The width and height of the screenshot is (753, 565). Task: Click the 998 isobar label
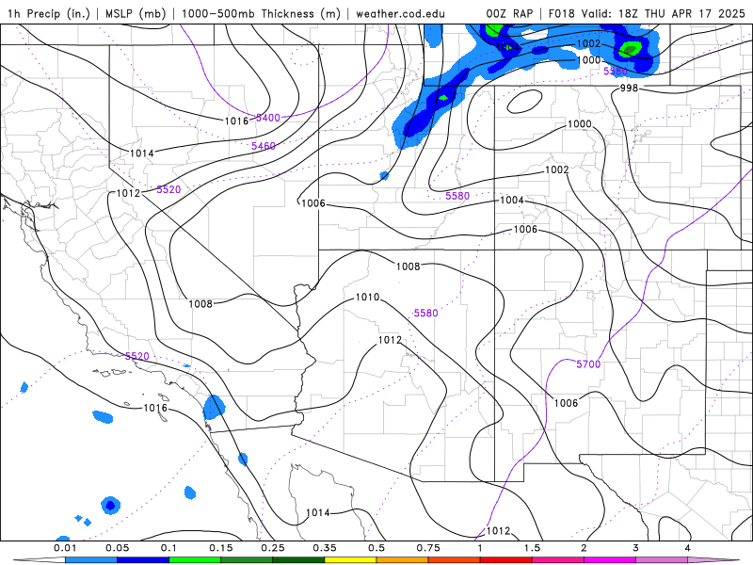coord(629,88)
